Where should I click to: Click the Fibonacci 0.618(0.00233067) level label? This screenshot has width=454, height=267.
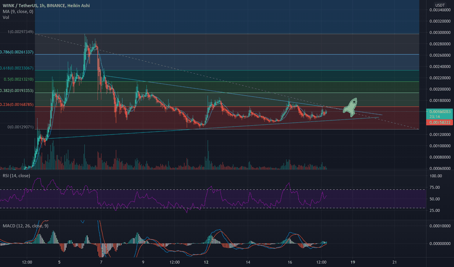17,68
